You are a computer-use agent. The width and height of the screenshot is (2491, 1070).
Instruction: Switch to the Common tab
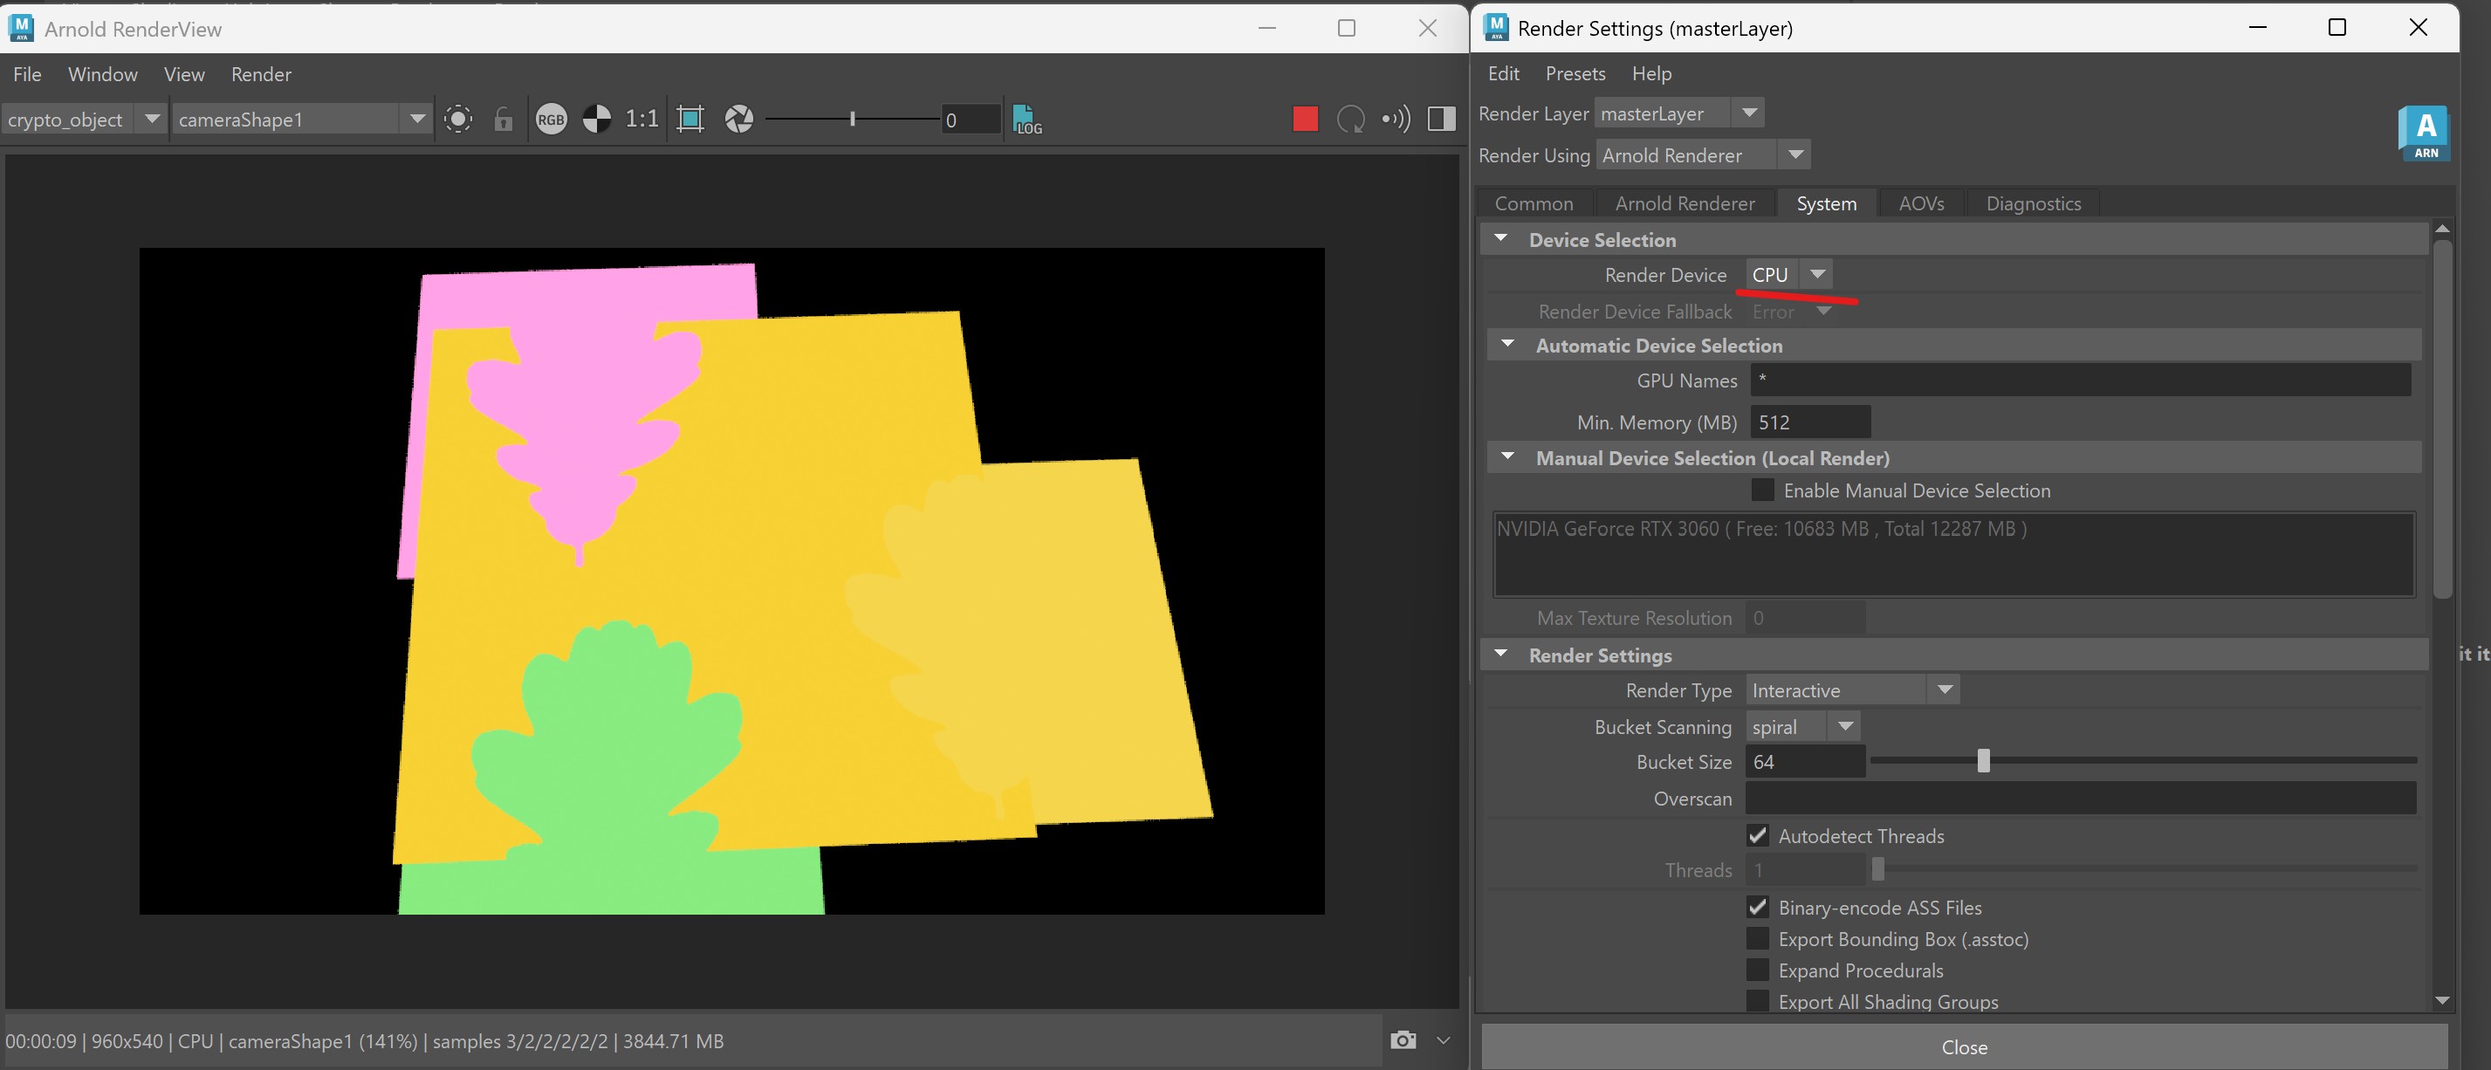[1534, 203]
